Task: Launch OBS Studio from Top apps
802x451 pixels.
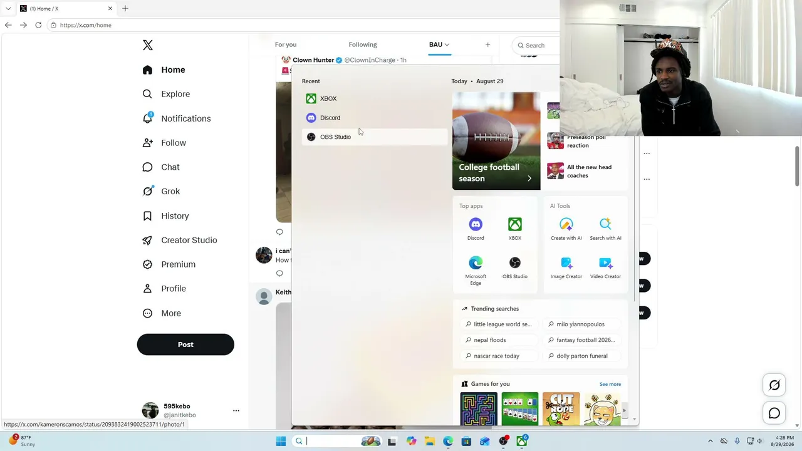Action: [x=514, y=267]
